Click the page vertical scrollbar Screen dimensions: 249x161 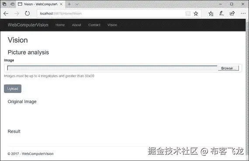247,89
